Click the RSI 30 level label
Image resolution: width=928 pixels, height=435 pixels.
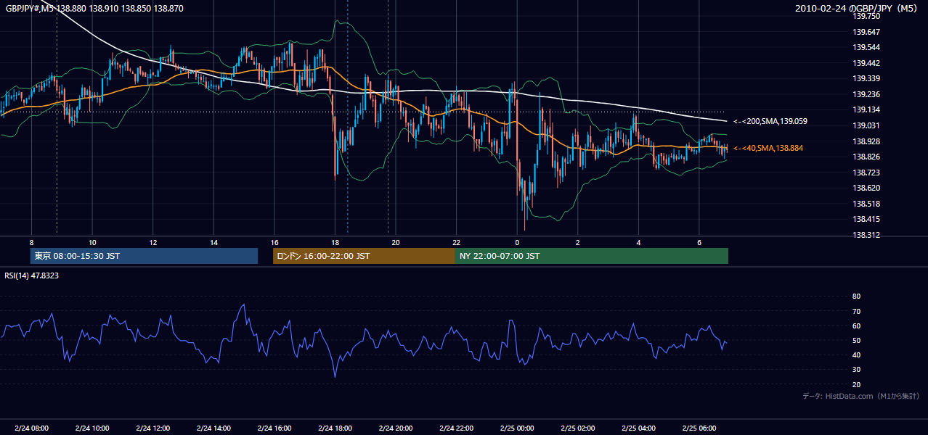857,370
